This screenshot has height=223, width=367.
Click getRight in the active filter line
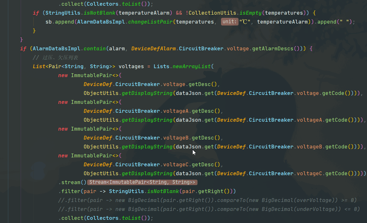click(211, 191)
